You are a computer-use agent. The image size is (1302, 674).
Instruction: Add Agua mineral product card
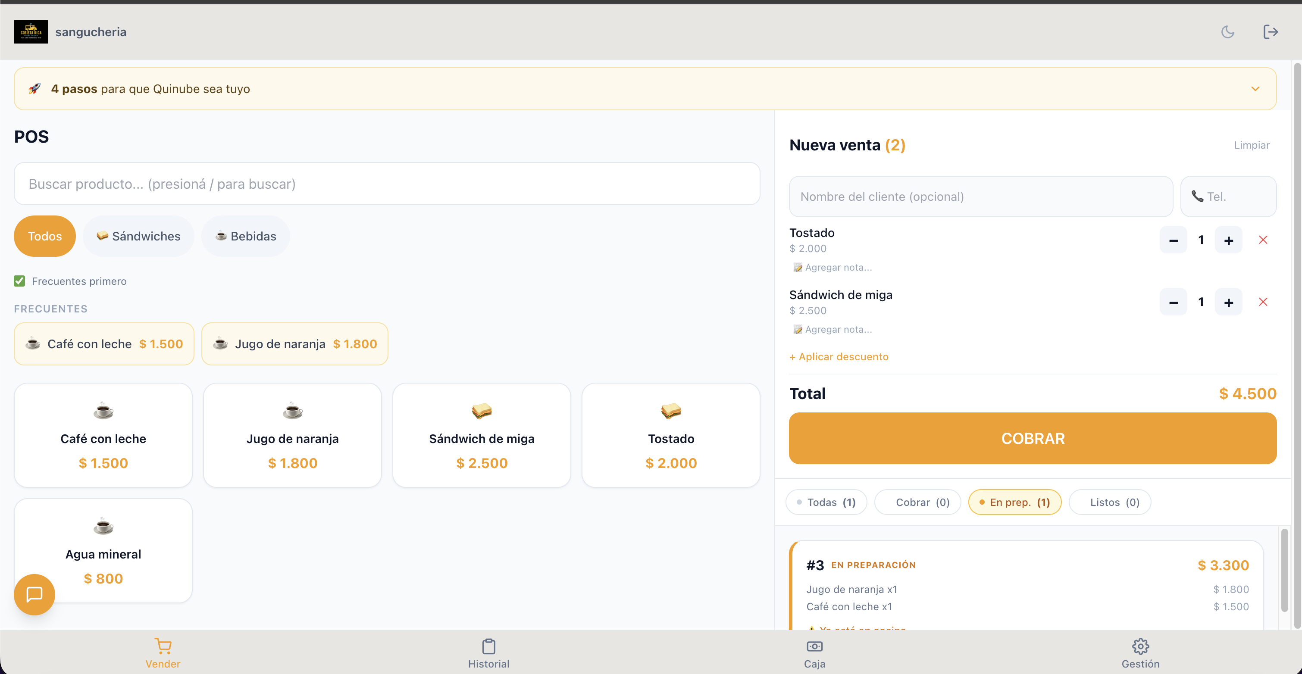103,551
